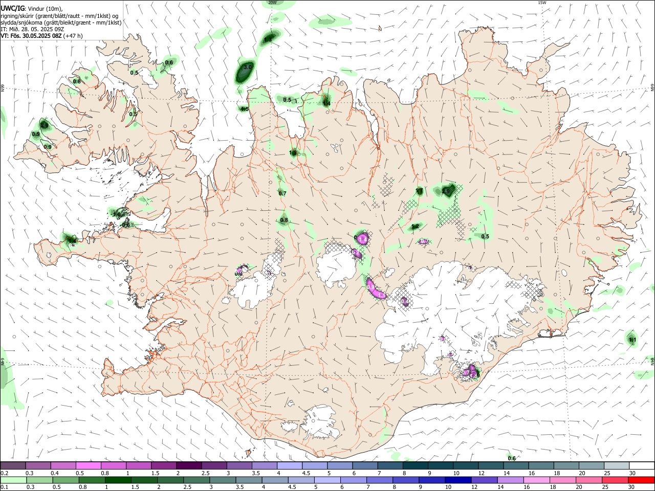Click the '15W' longitude label
655x491 pixels.
[542, 3]
